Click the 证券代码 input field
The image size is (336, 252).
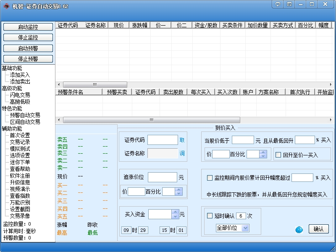[x=163, y=140]
